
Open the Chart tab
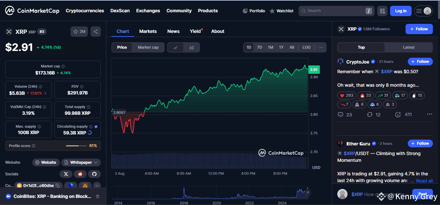(123, 31)
